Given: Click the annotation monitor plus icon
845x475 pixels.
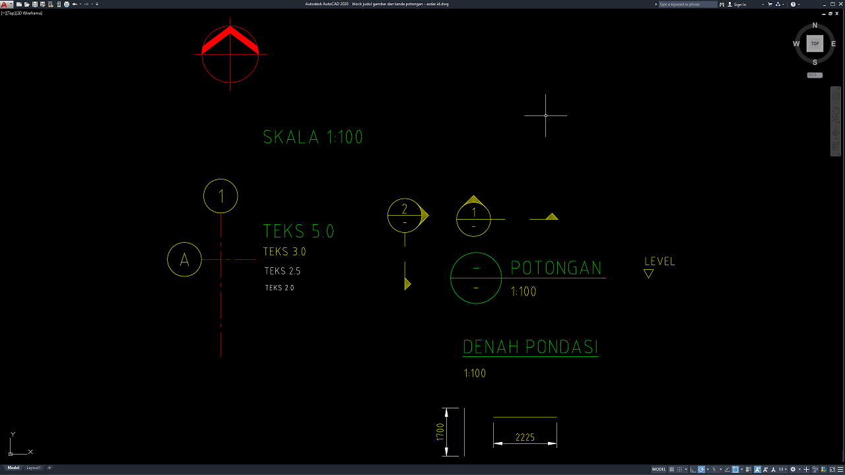Looking at the screenshot, I should [x=806, y=470].
